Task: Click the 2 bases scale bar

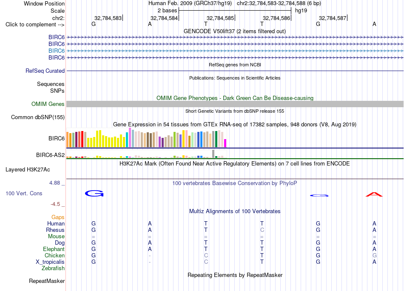Action: tap(235, 11)
